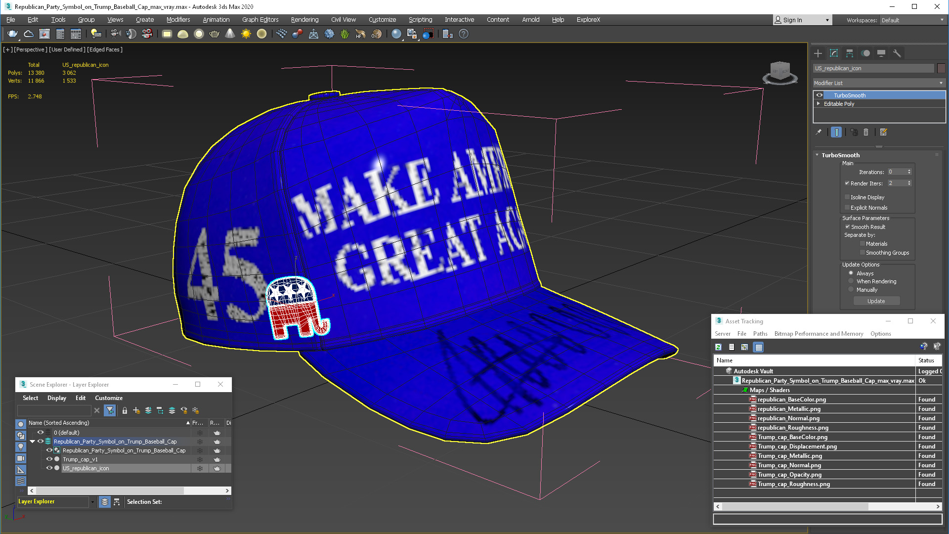Click the HF hair and fur icon
Viewport: 949px width, 534px height.
360,34
